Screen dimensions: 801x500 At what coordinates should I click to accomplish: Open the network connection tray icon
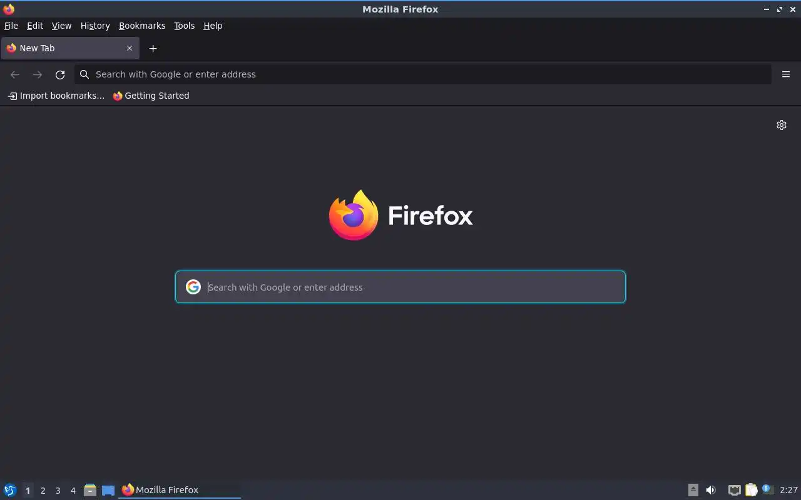tap(735, 490)
